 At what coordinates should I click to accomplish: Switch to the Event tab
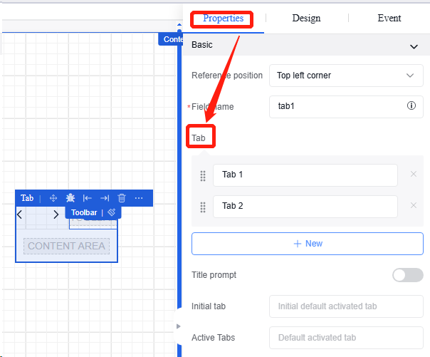(389, 19)
